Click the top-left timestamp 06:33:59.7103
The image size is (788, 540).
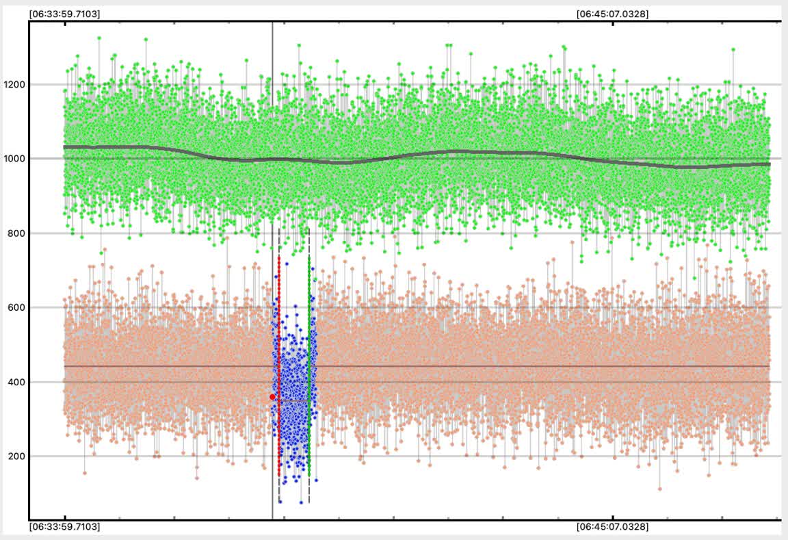(x=65, y=14)
